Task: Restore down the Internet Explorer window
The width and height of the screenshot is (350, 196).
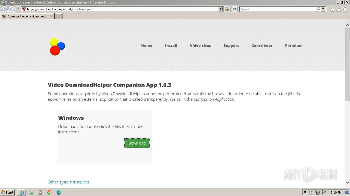Action: click(342, 2)
